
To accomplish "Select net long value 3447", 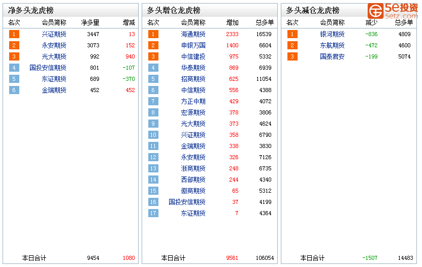I will [93, 34].
